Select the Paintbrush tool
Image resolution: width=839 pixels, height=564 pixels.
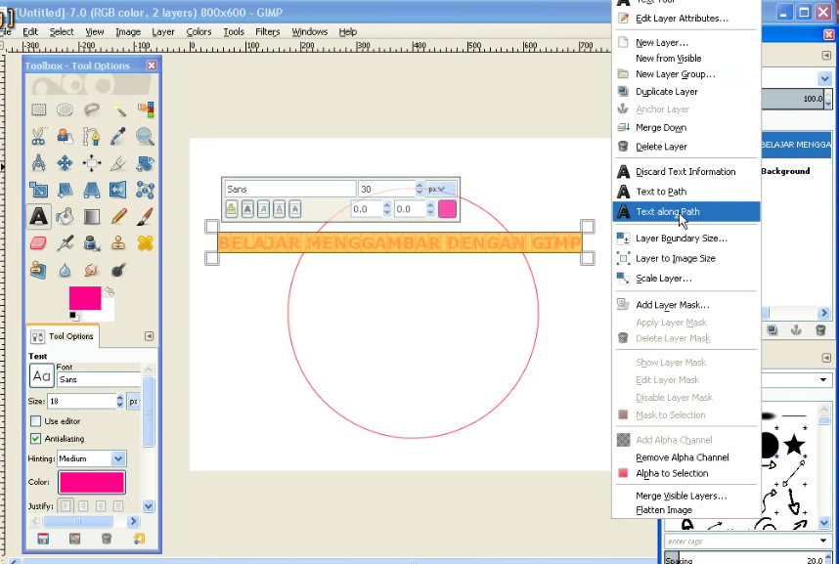tap(145, 216)
